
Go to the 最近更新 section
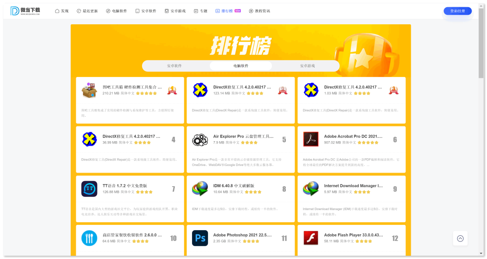90,10
